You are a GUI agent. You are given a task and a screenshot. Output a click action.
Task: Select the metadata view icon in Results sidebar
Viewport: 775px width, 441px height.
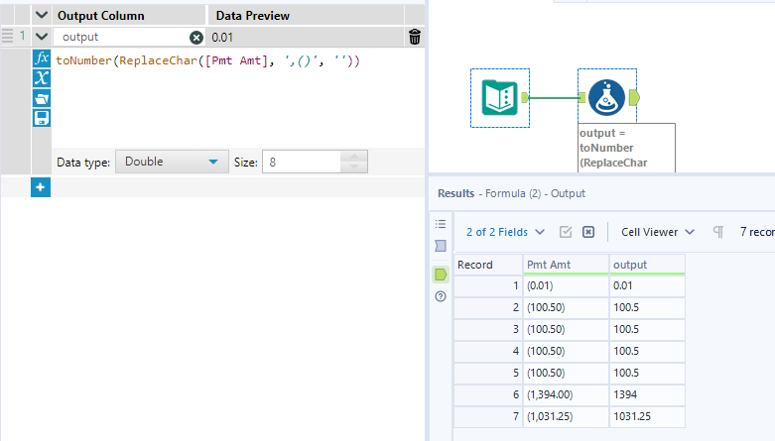(441, 246)
